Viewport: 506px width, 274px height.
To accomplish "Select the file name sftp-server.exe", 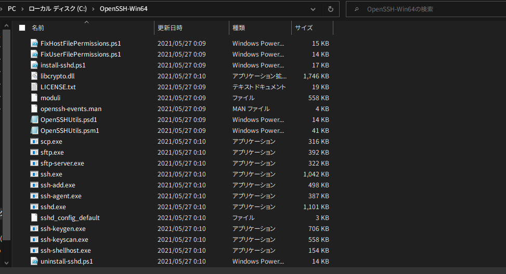I will (x=62, y=163).
